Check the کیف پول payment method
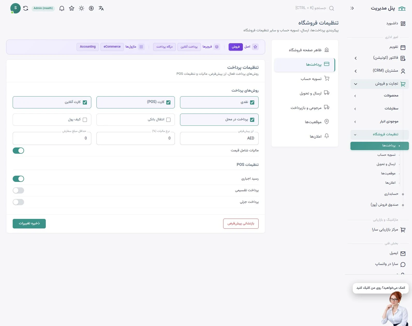Screen dimensions: 412x326 [x=85, y=120]
